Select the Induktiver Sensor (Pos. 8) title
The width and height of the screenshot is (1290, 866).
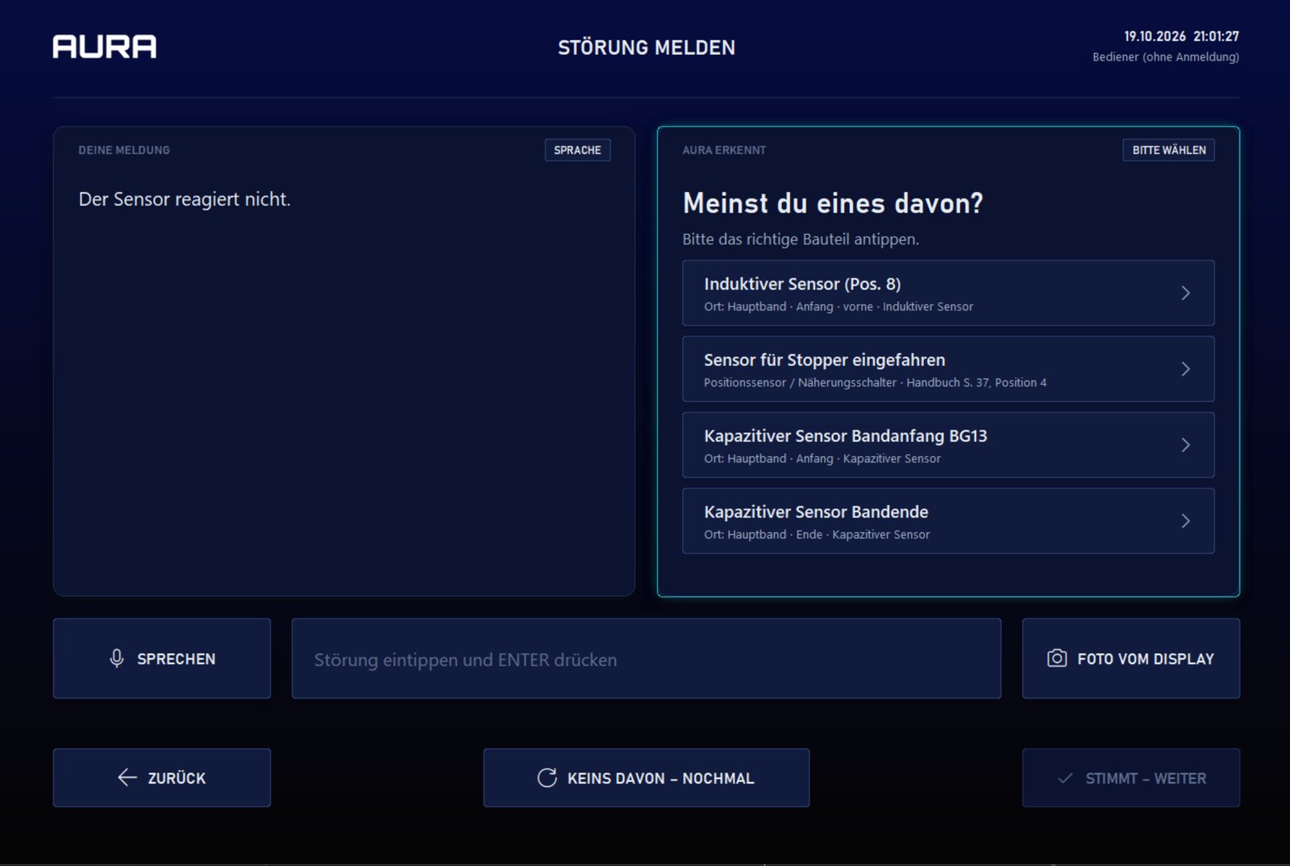(802, 284)
